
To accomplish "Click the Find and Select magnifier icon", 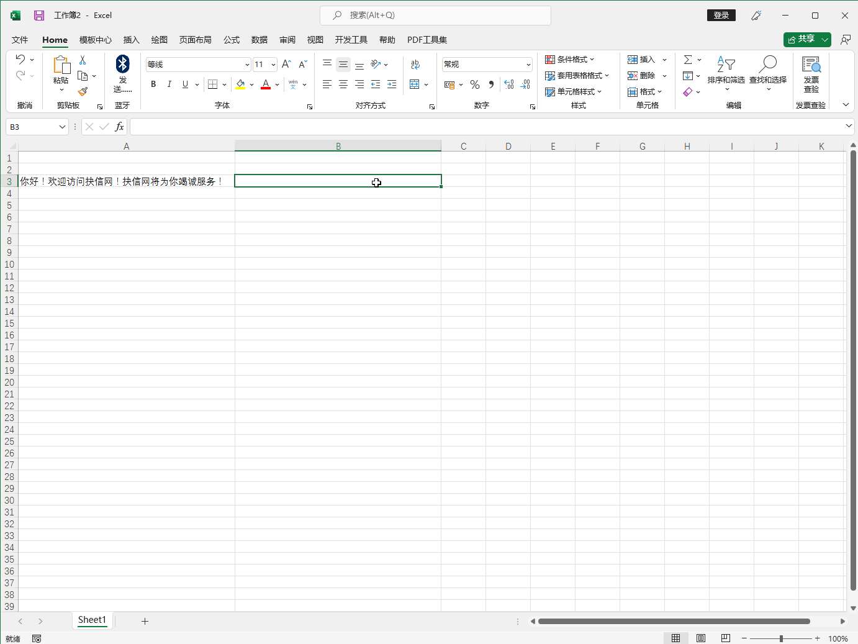I will 768,64.
